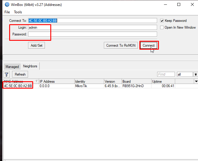The height and width of the screenshot is (161, 198).
Task: Click the filter funnel icon
Action: coord(7,74)
